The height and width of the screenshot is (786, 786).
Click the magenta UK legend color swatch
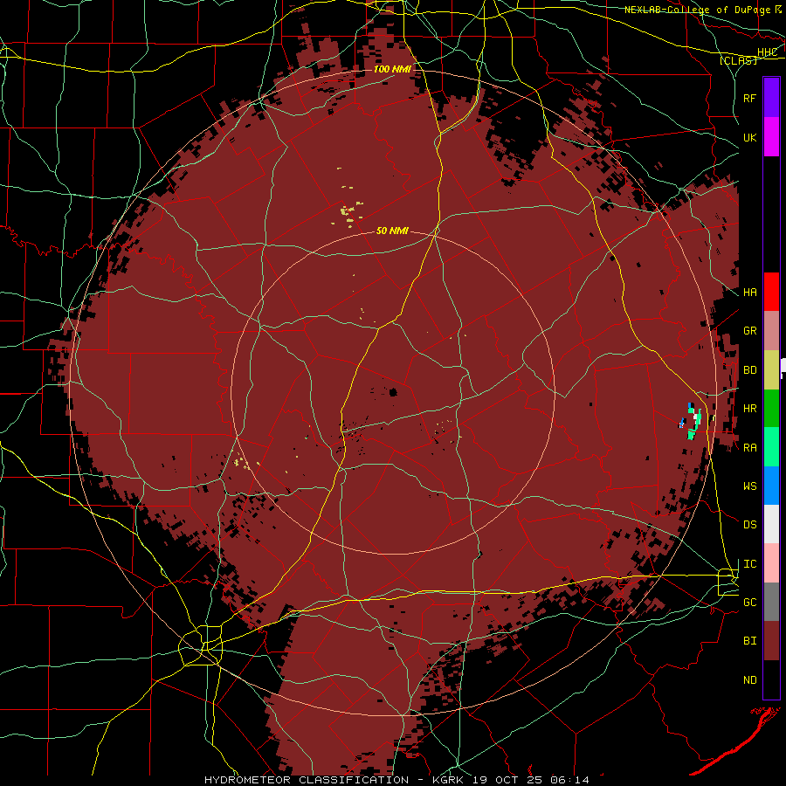(x=771, y=137)
